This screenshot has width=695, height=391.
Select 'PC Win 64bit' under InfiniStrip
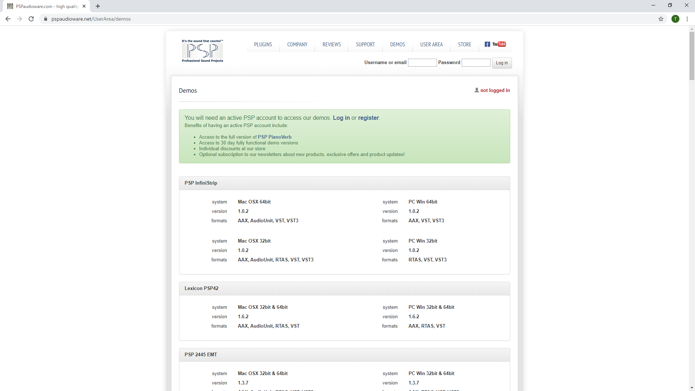[x=423, y=202]
